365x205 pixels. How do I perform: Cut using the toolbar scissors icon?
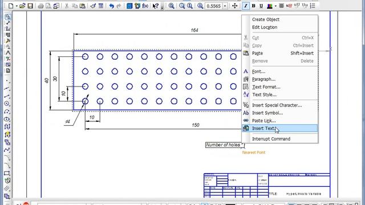(67, 6)
